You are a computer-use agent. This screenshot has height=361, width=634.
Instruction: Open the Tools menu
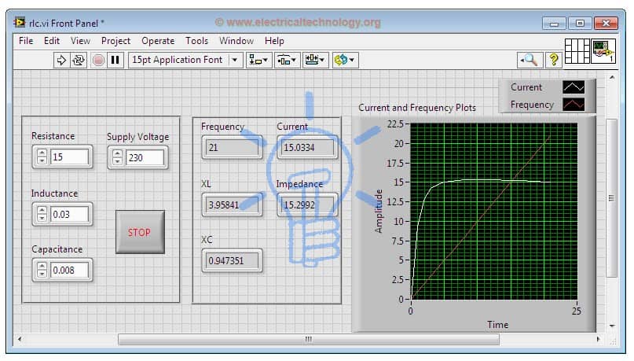pyautogui.click(x=196, y=41)
